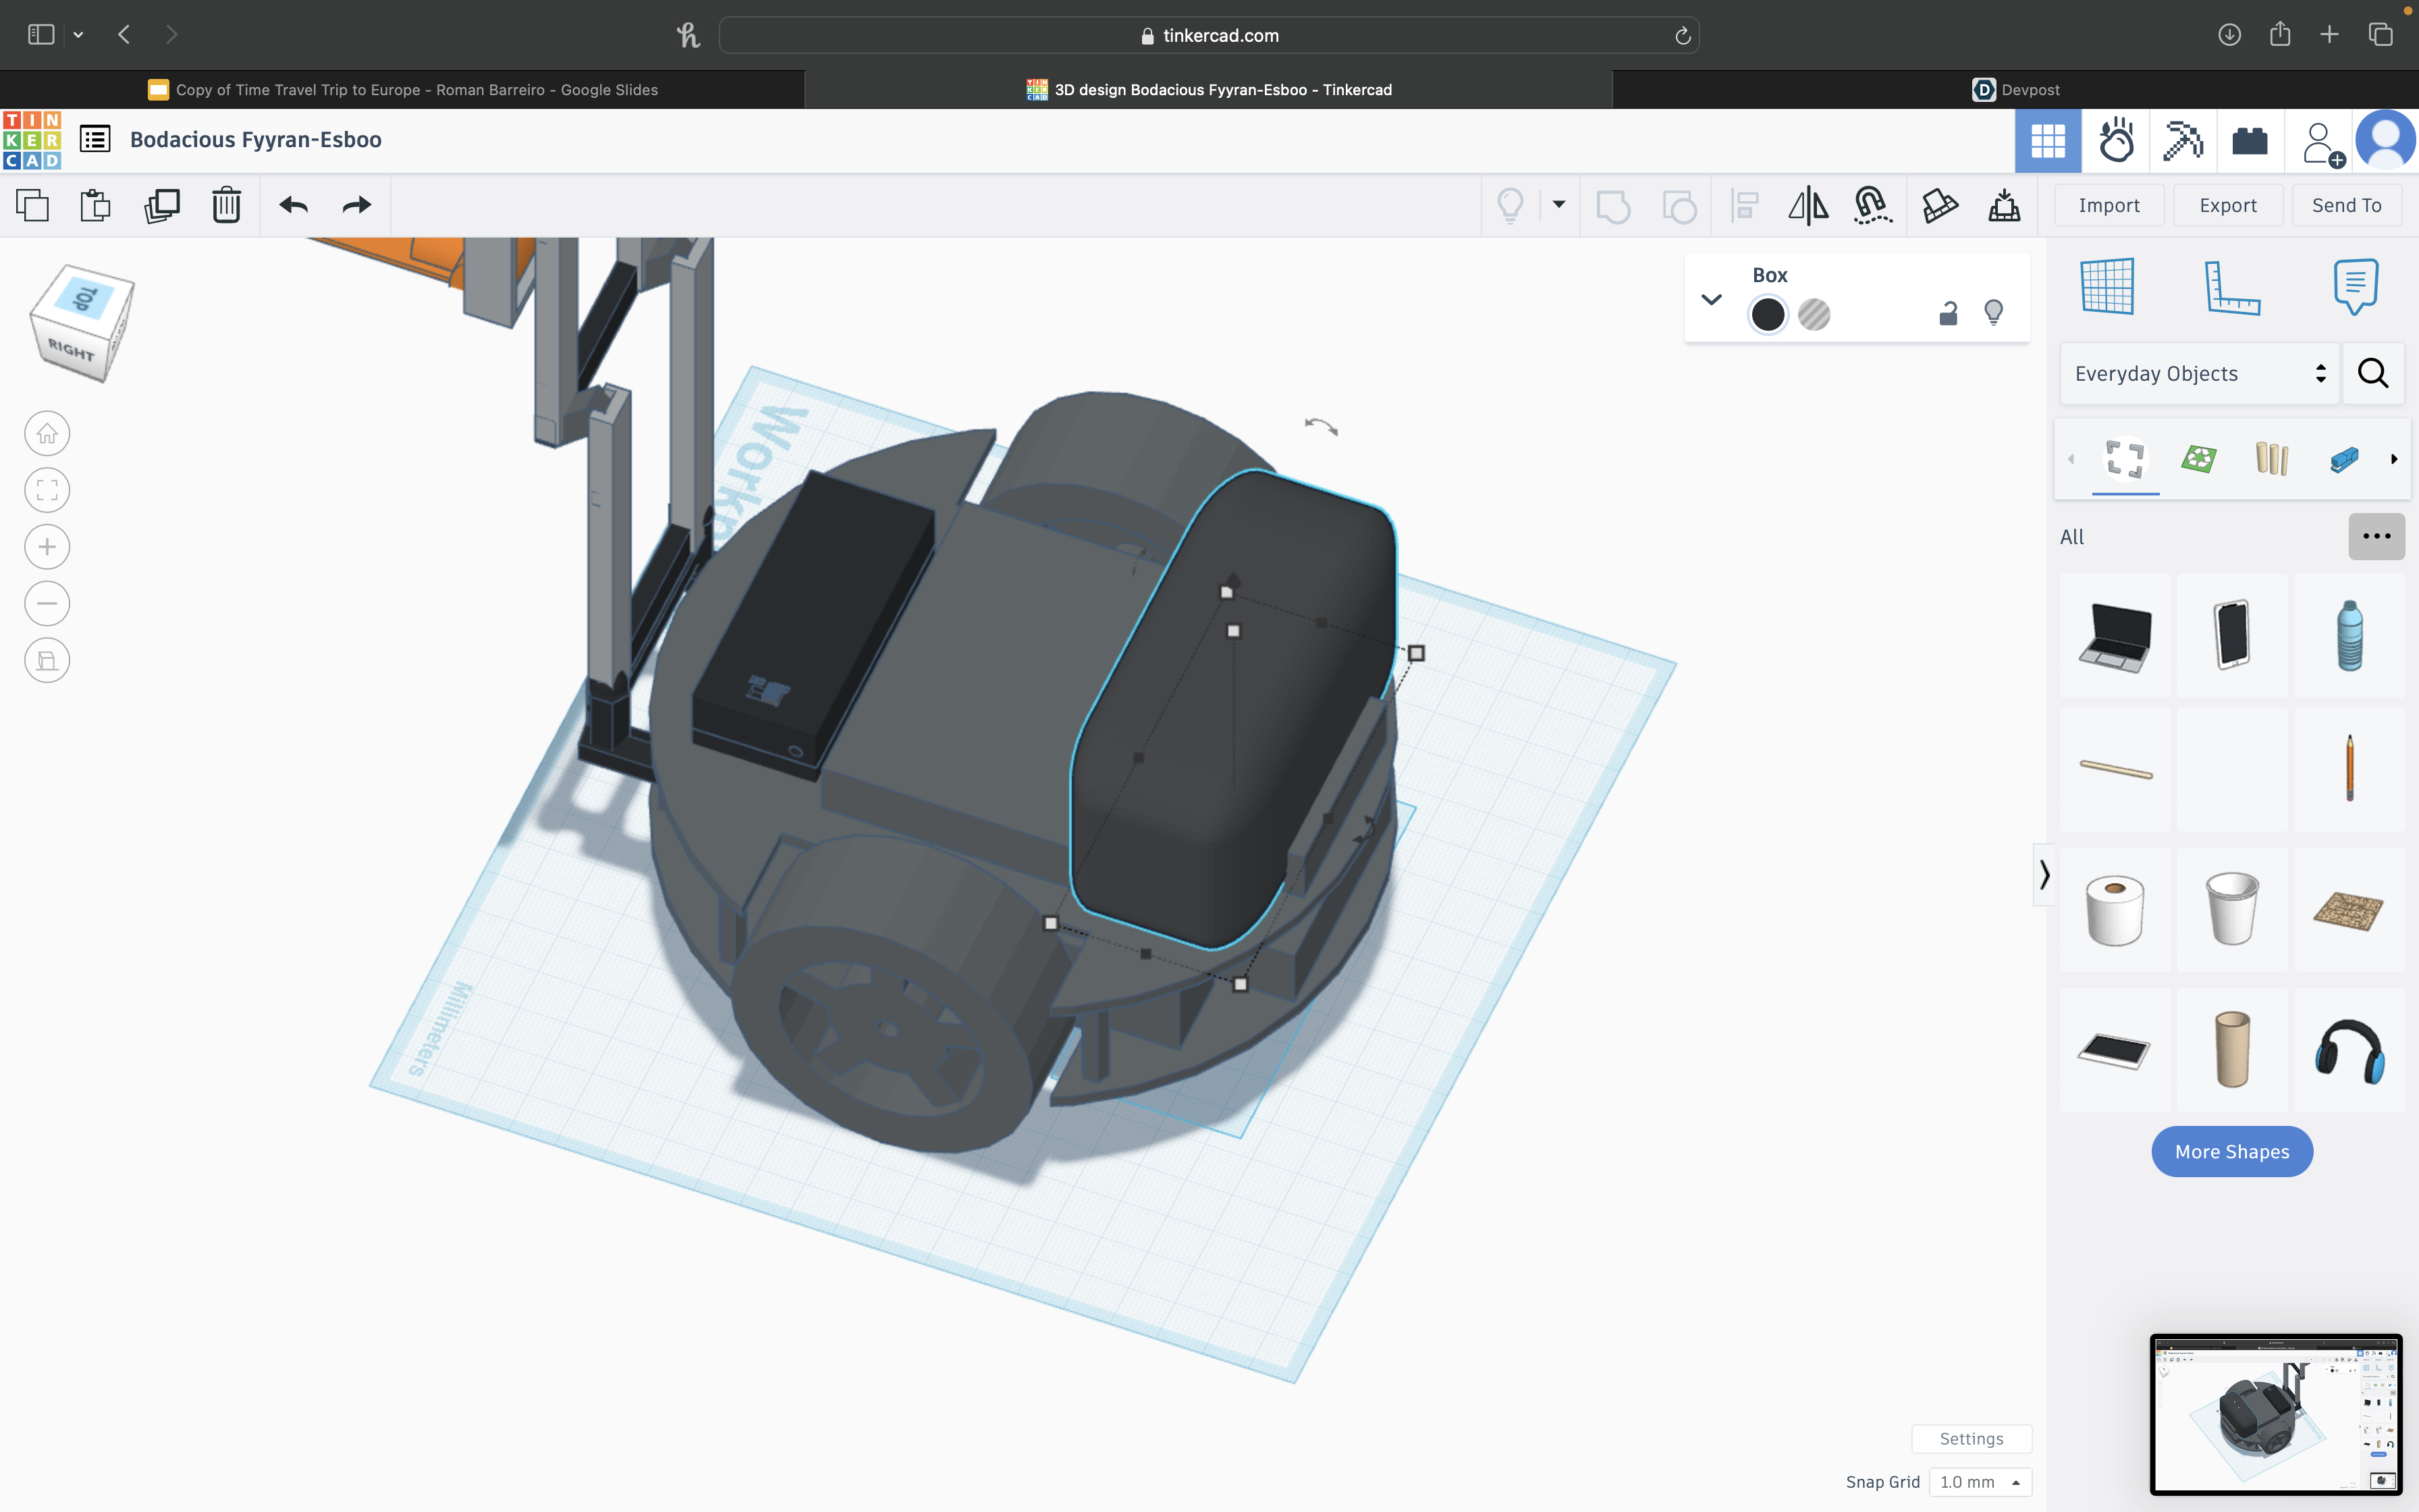
Task: Click the Export button
Action: click(x=2227, y=205)
